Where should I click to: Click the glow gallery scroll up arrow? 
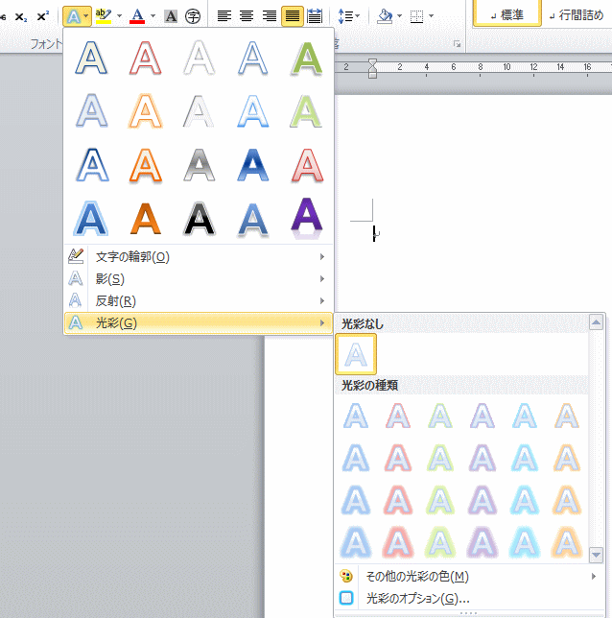[x=596, y=322]
